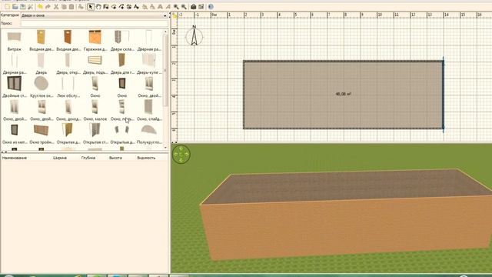Select the Create rooms tool
The width and height of the screenshot is (492, 277).
pyautogui.click(x=114, y=7)
